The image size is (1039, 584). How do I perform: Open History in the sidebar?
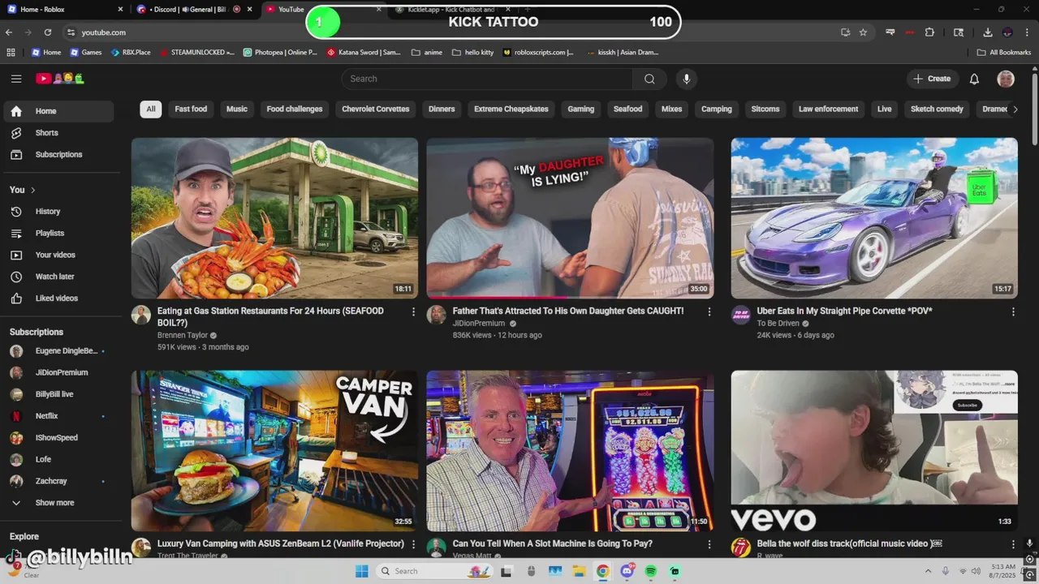tap(57, 212)
